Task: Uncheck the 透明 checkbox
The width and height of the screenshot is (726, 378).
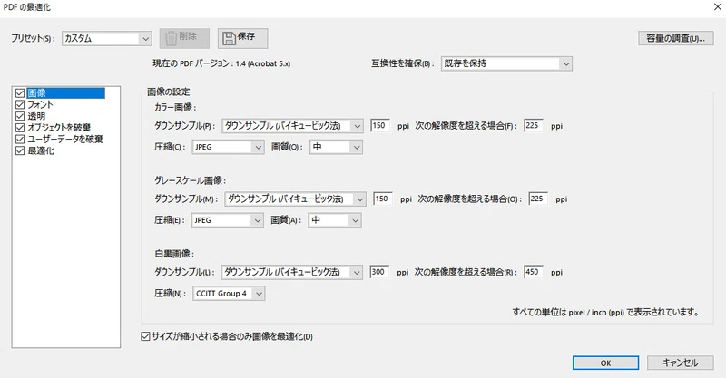Action: 20,116
